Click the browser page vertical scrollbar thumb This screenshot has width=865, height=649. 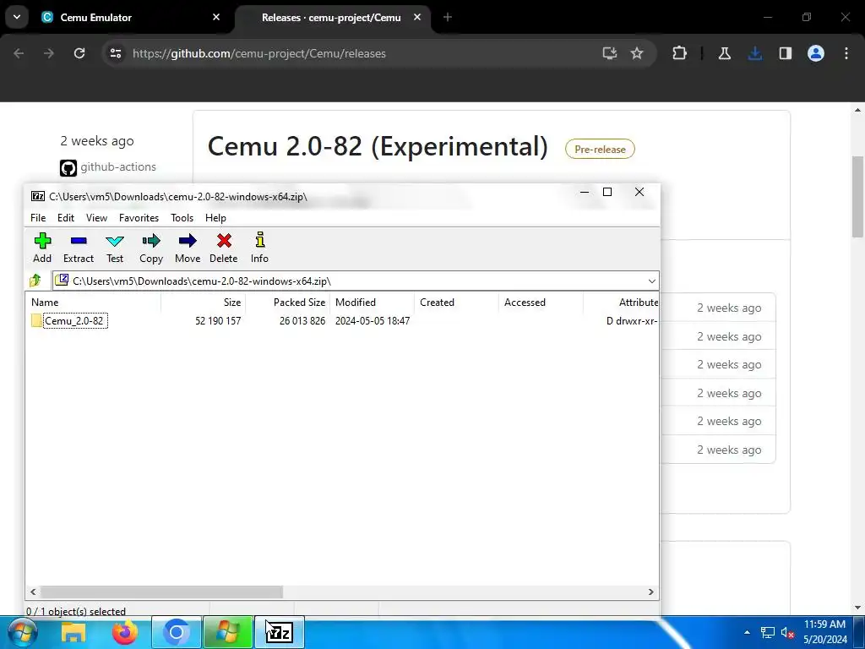click(858, 196)
